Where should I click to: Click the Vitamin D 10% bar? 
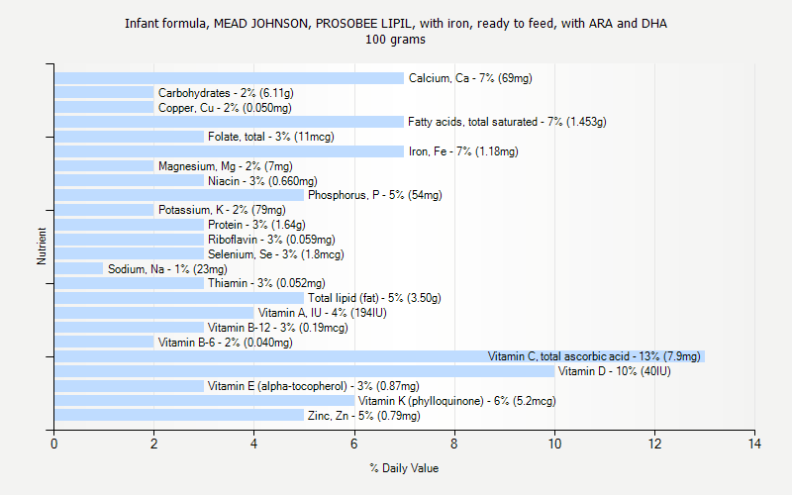(x=304, y=371)
